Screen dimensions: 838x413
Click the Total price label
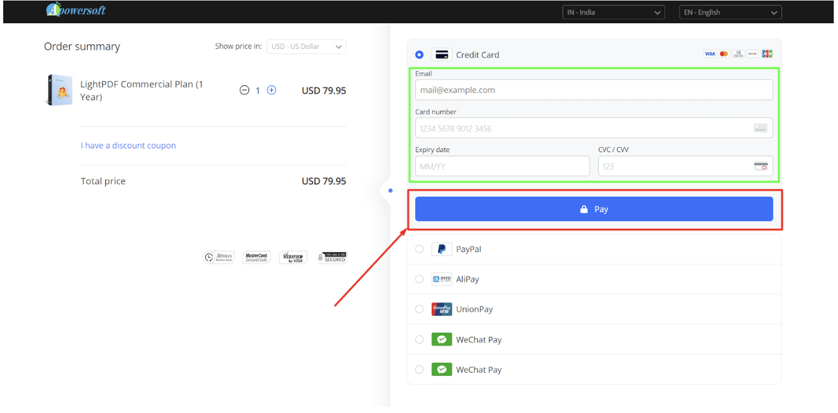103,181
